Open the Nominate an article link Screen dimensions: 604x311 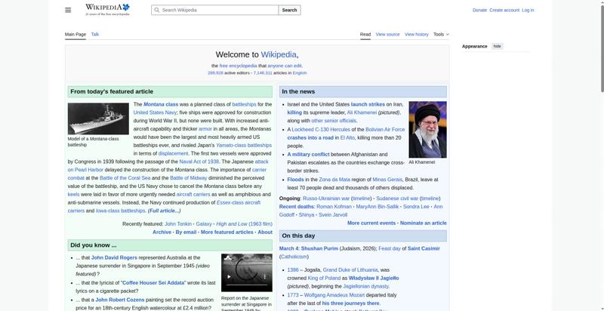tap(423, 223)
